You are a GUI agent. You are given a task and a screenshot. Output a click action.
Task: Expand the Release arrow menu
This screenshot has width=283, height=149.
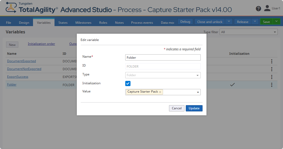255,21
